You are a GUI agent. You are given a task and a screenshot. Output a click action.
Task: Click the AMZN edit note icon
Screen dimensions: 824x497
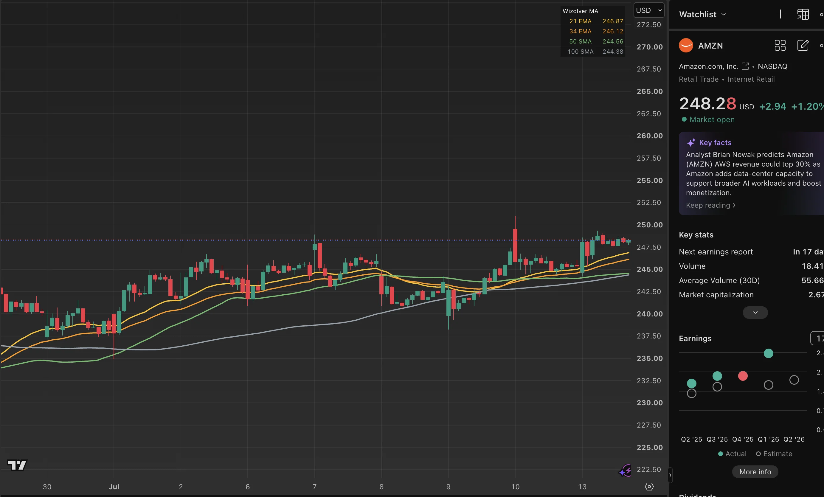(803, 45)
